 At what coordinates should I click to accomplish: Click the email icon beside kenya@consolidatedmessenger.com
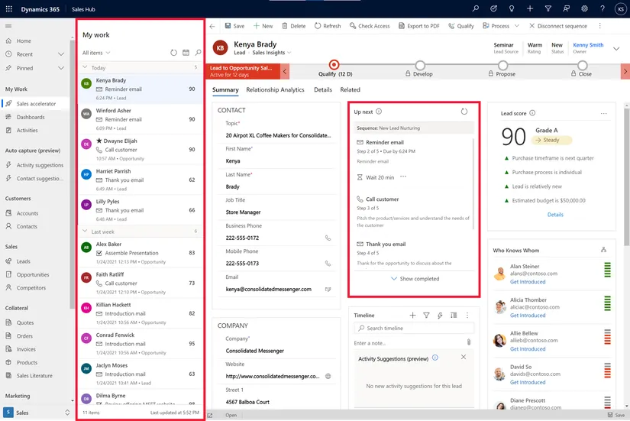(328, 289)
